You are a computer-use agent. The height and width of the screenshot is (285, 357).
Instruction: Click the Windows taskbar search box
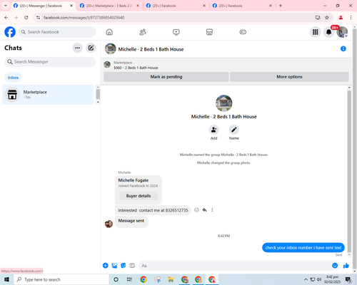[x=61, y=279]
